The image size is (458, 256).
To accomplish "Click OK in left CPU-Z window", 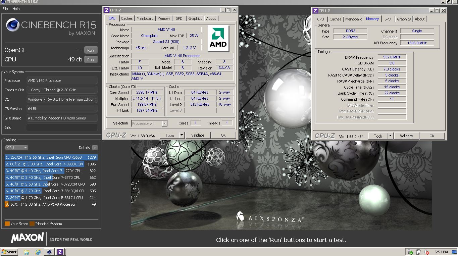I will point(223,135).
